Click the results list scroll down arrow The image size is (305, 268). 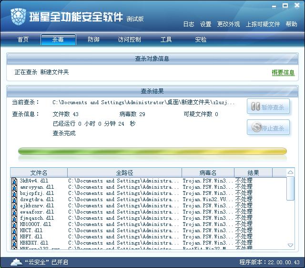290,245
